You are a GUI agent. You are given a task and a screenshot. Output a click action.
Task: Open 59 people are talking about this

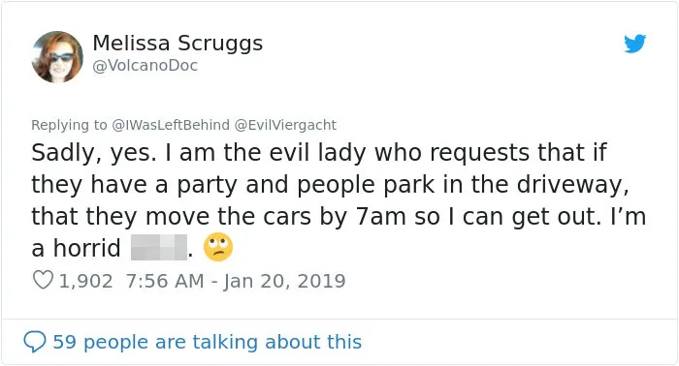(x=207, y=342)
